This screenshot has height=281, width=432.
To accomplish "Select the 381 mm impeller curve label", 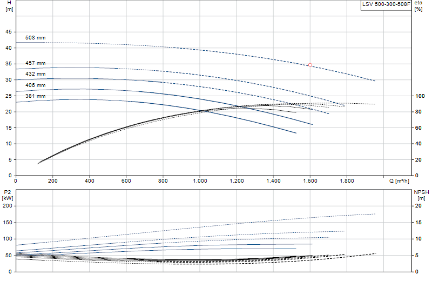I will coord(35,96).
